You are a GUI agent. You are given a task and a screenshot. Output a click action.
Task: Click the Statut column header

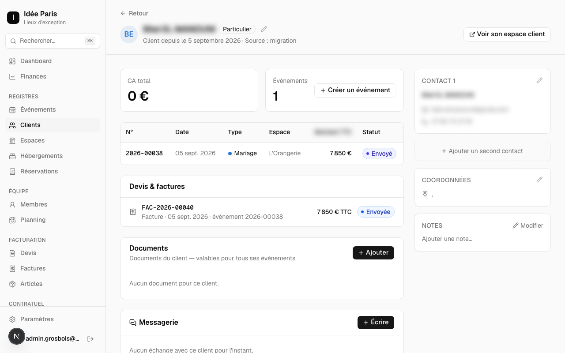coord(371,132)
